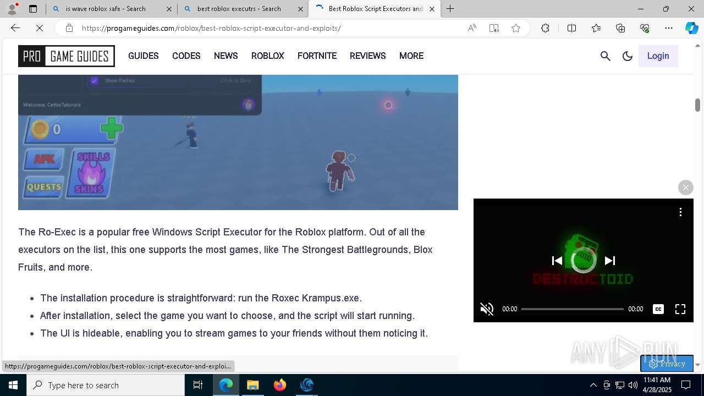Enter Immersive Reader mode
The image size is (704, 396).
pos(494,28)
